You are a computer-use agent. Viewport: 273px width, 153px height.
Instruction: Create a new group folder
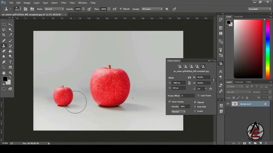point(255,143)
